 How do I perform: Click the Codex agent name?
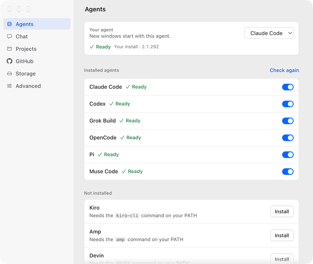pos(98,104)
